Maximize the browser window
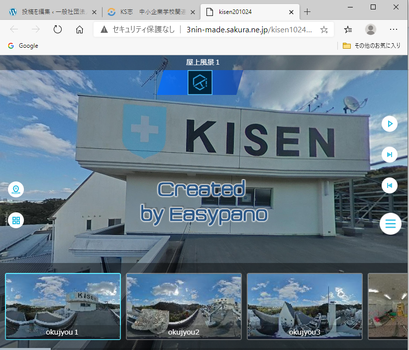Image resolution: width=409 pixels, height=350 pixels. coord(373,7)
